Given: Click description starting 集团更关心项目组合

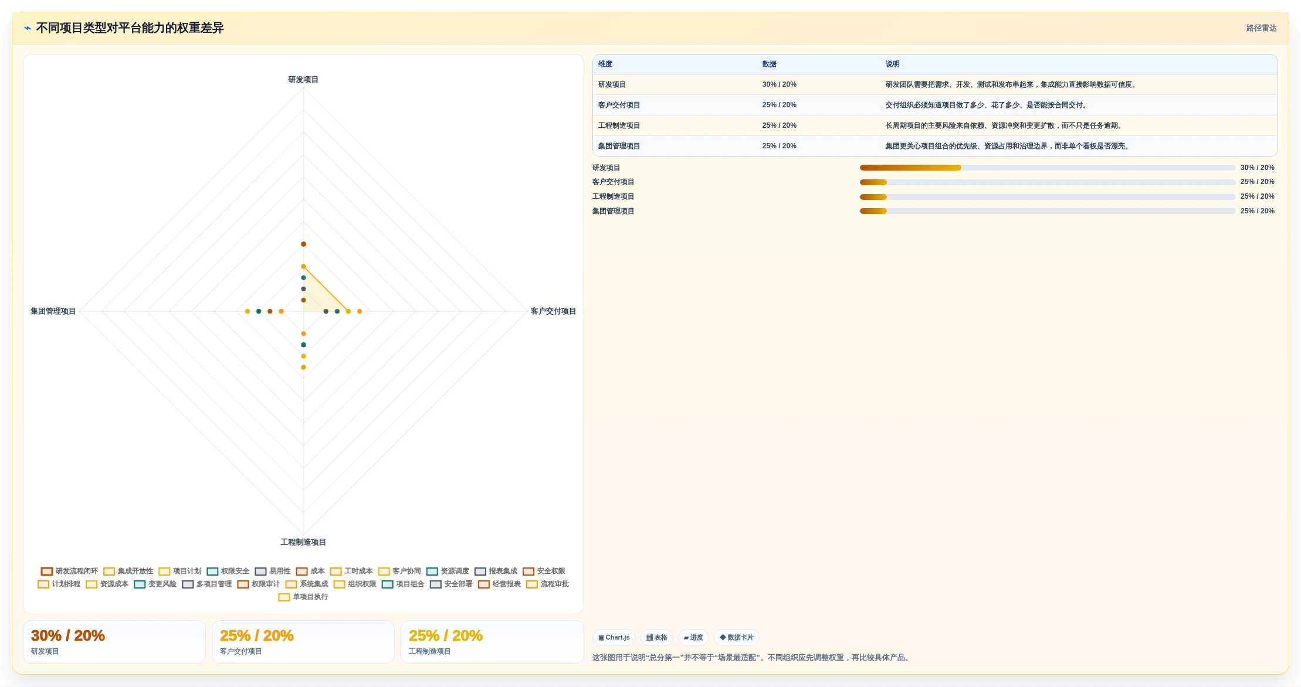Looking at the screenshot, I should (x=1008, y=146).
